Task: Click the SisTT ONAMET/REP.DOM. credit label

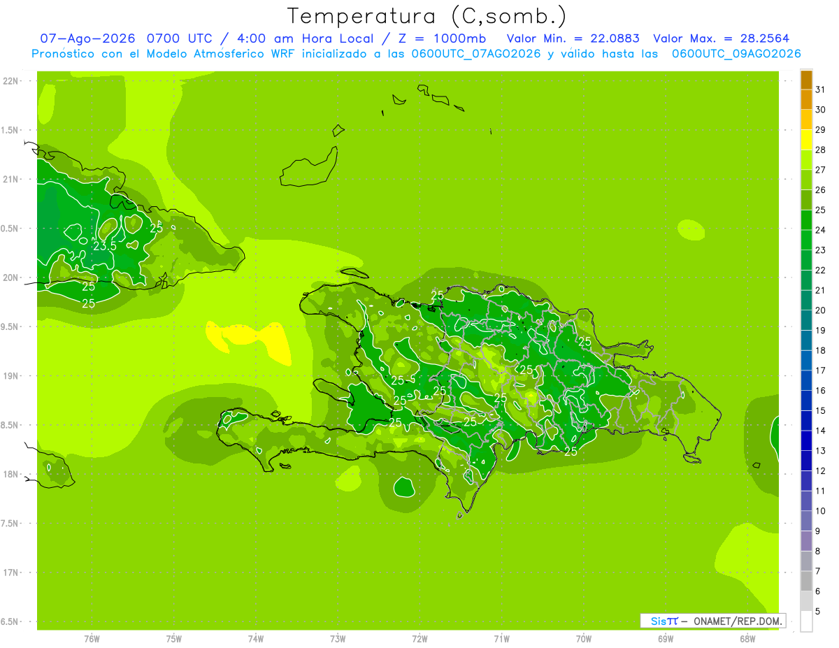Action: pos(713,621)
